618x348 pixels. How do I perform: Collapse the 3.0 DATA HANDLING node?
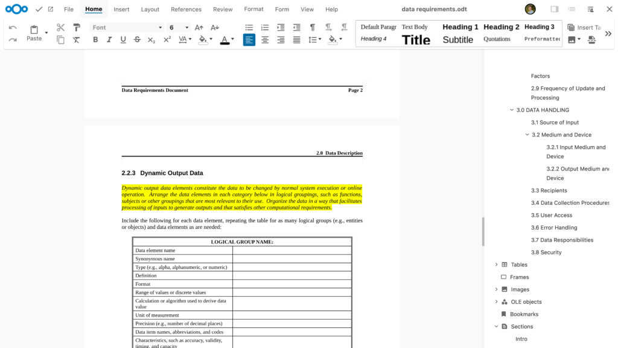coord(512,110)
